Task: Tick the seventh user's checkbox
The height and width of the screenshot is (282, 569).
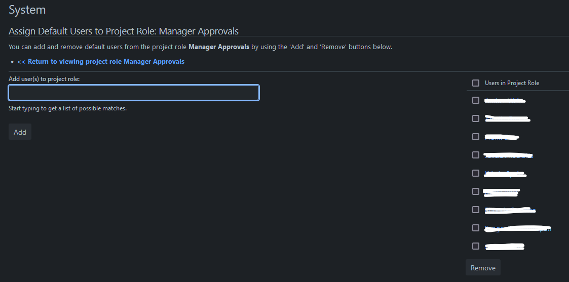Action: (x=476, y=210)
